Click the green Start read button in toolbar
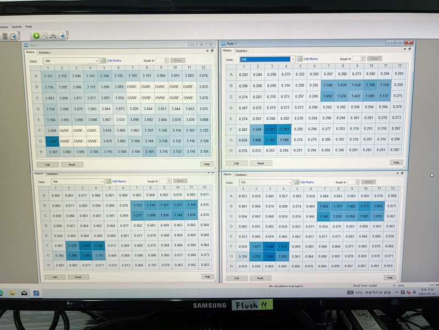This screenshot has height=330, width=439. (36, 36)
